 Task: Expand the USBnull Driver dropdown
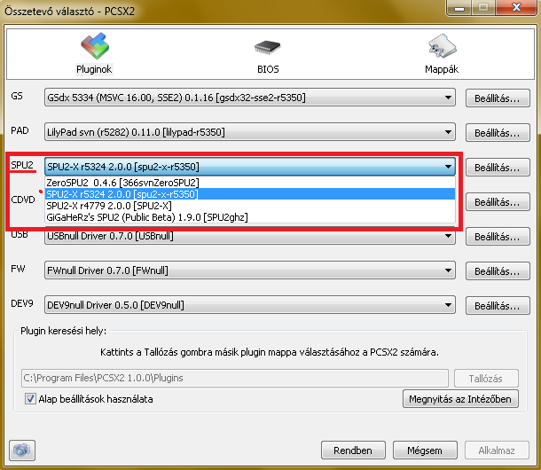coord(250,237)
